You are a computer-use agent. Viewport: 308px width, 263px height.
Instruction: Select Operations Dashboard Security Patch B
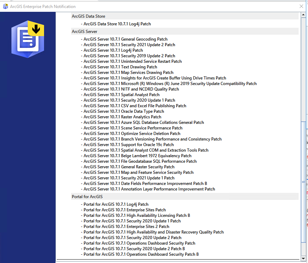140,254
